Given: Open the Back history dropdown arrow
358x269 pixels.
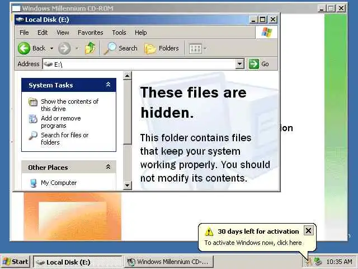Looking at the screenshot, I should coord(52,48).
